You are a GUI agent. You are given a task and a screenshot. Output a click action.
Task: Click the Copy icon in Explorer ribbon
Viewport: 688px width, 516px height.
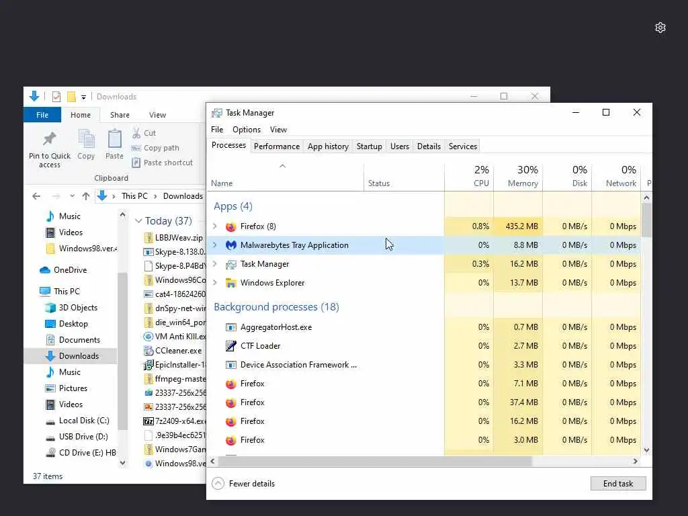pos(86,139)
